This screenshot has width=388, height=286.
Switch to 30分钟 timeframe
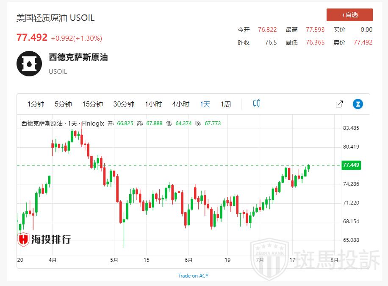point(124,104)
